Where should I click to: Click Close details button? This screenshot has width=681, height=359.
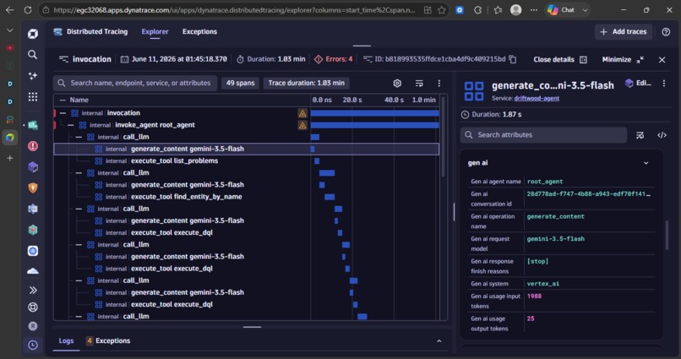point(560,59)
